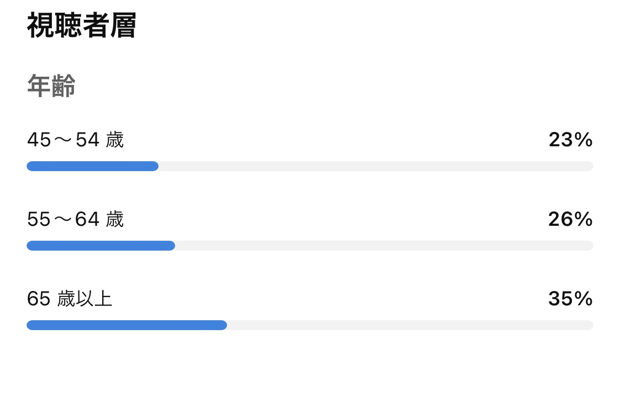Click the grey track's far end beneath 35%
The width and height of the screenshot is (620, 403).
590,325
